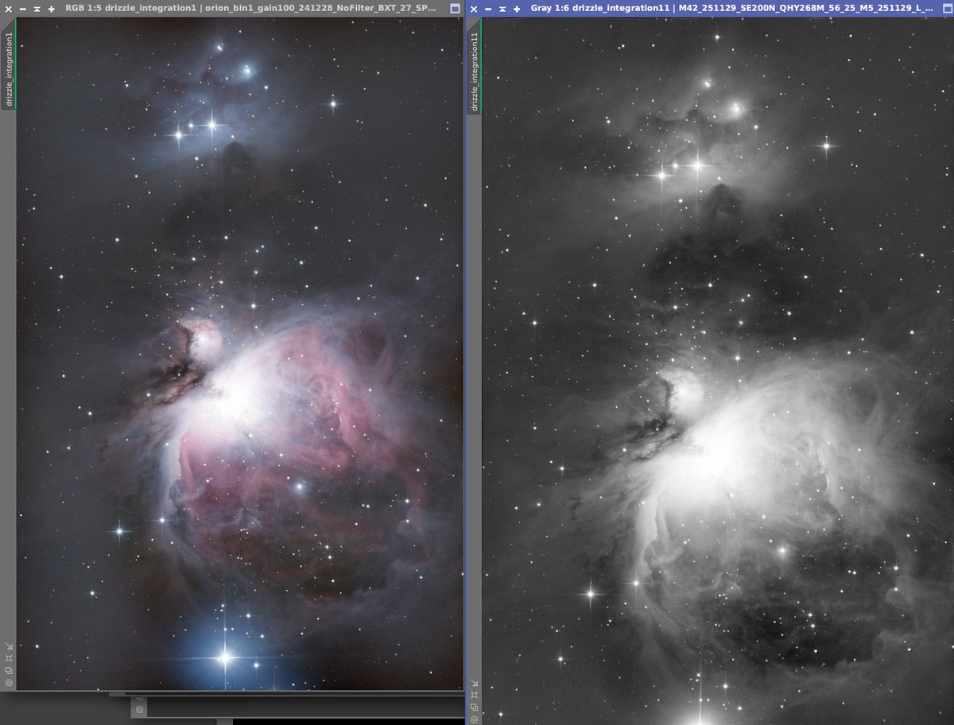Click the frame icon at right of RGB title bar
Viewport: 954px width, 725px height.
tap(455, 10)
